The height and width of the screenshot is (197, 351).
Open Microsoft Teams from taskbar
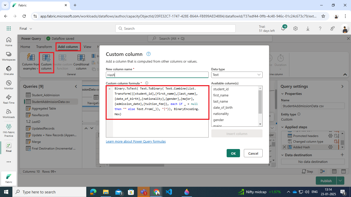143,192
